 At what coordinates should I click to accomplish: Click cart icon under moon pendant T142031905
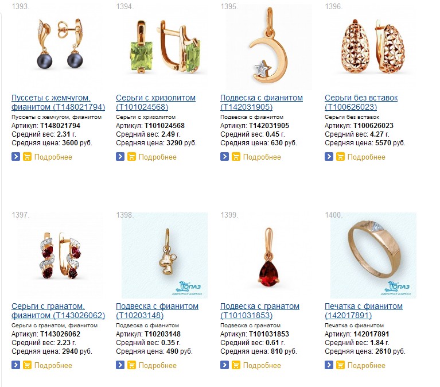click(x=236, y=156)
